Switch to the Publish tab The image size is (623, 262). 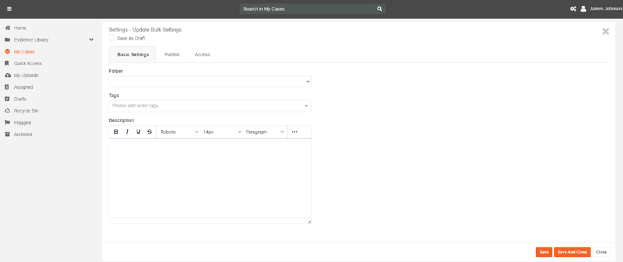[x=172, y=54]
